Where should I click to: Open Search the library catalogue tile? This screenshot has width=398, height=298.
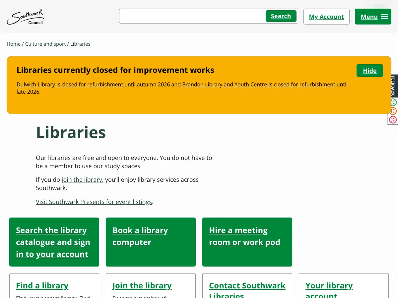54,242
